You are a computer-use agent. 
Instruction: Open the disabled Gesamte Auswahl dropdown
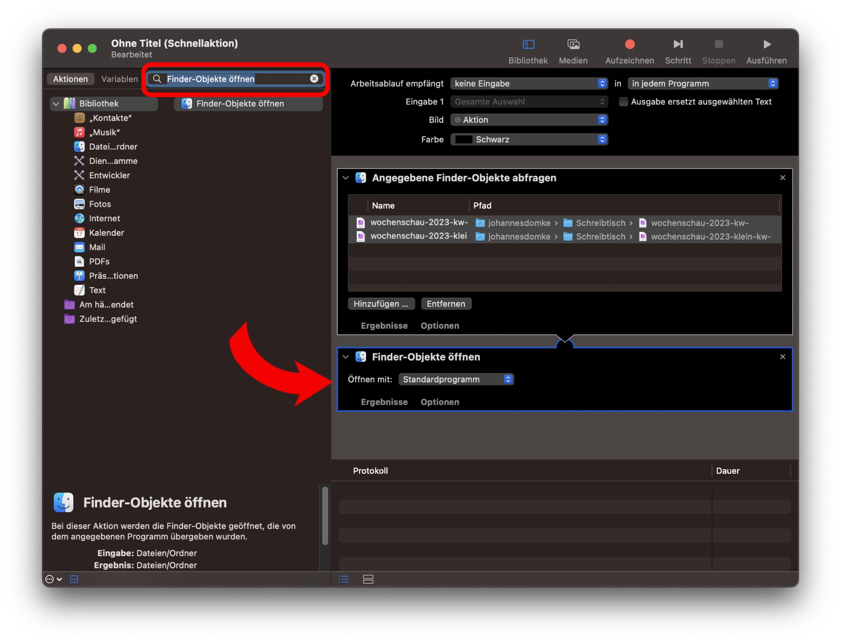[x=529, y=102]
